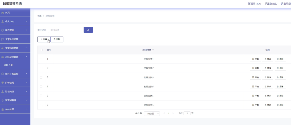Click 删除 for 资料分类3 row

[280, 77]
